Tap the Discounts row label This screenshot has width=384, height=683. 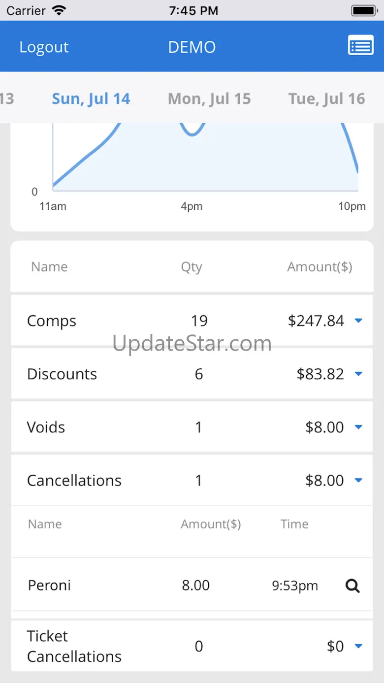coord(62,374)
